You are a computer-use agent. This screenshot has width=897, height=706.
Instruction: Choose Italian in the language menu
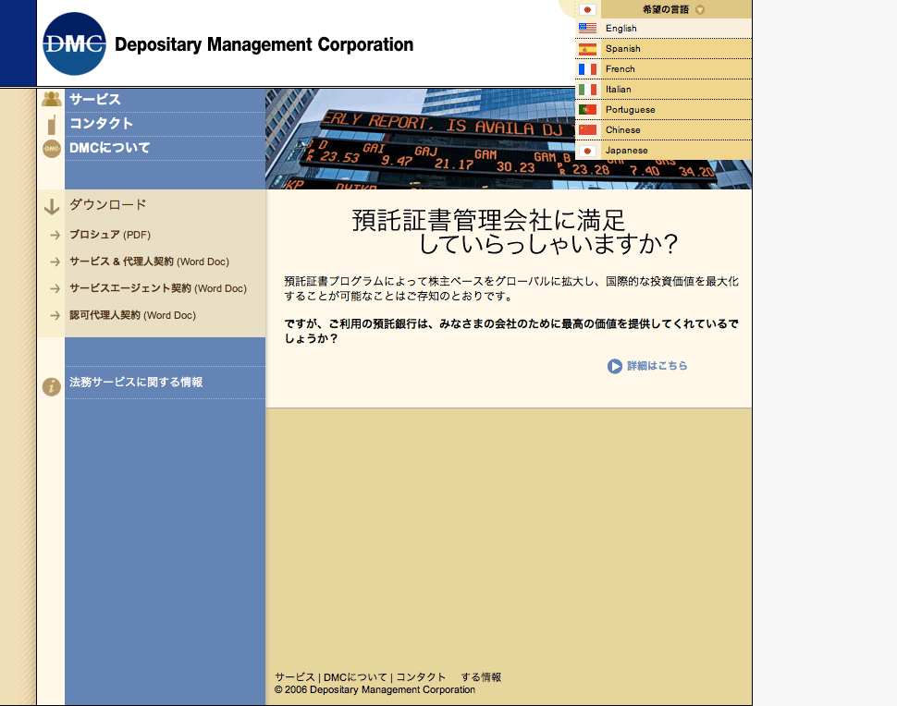618,90
